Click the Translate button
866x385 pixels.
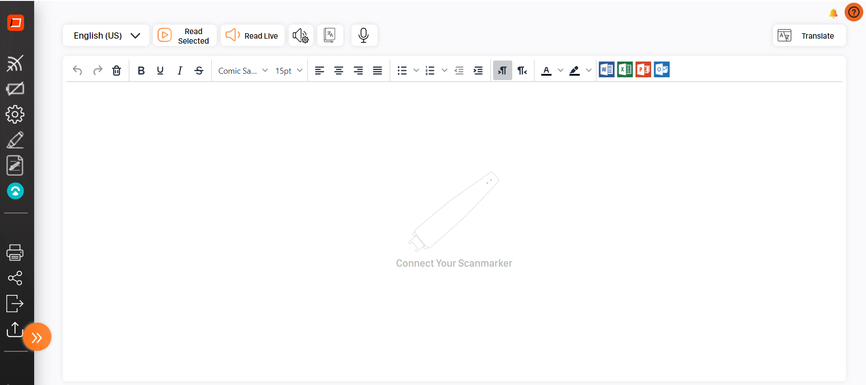[x=809, y=35]
